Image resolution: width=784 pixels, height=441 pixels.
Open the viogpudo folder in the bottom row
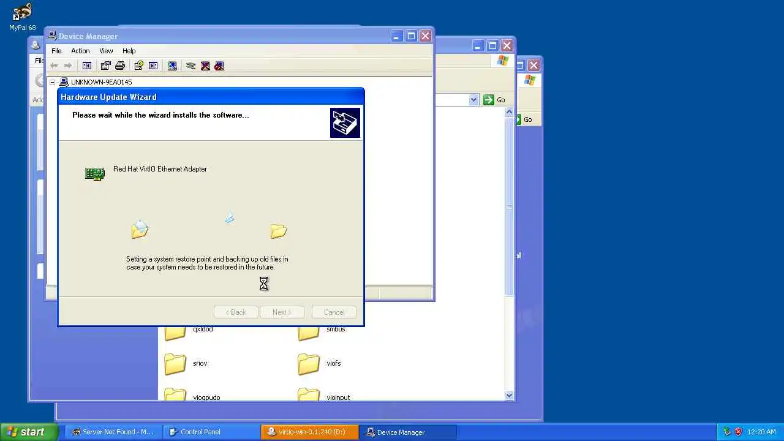coord(175,395)
